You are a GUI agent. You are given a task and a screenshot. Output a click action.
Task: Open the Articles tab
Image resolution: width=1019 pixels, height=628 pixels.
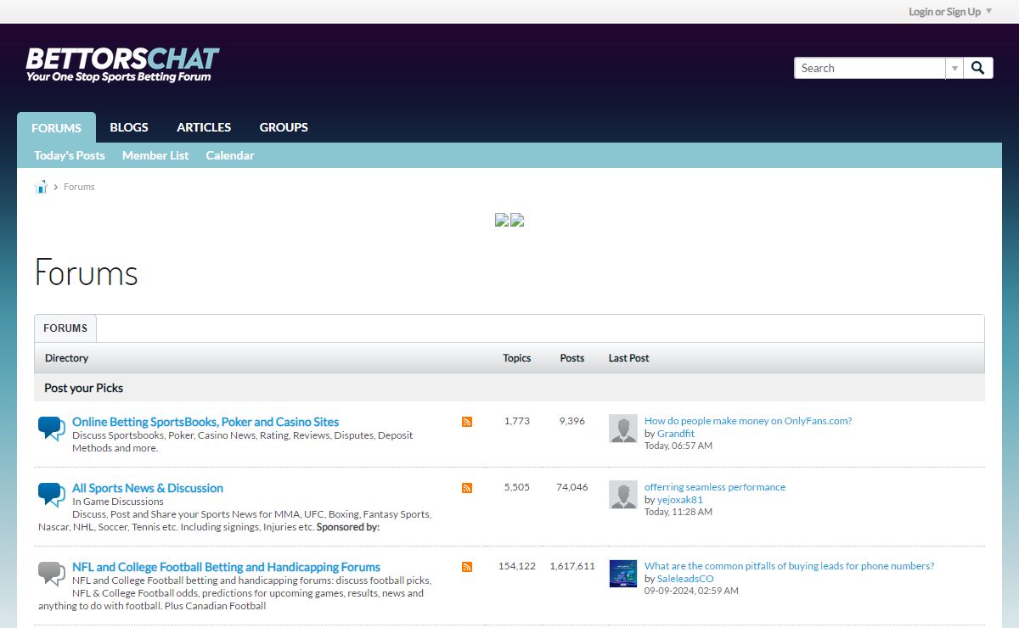pos(204,127)
